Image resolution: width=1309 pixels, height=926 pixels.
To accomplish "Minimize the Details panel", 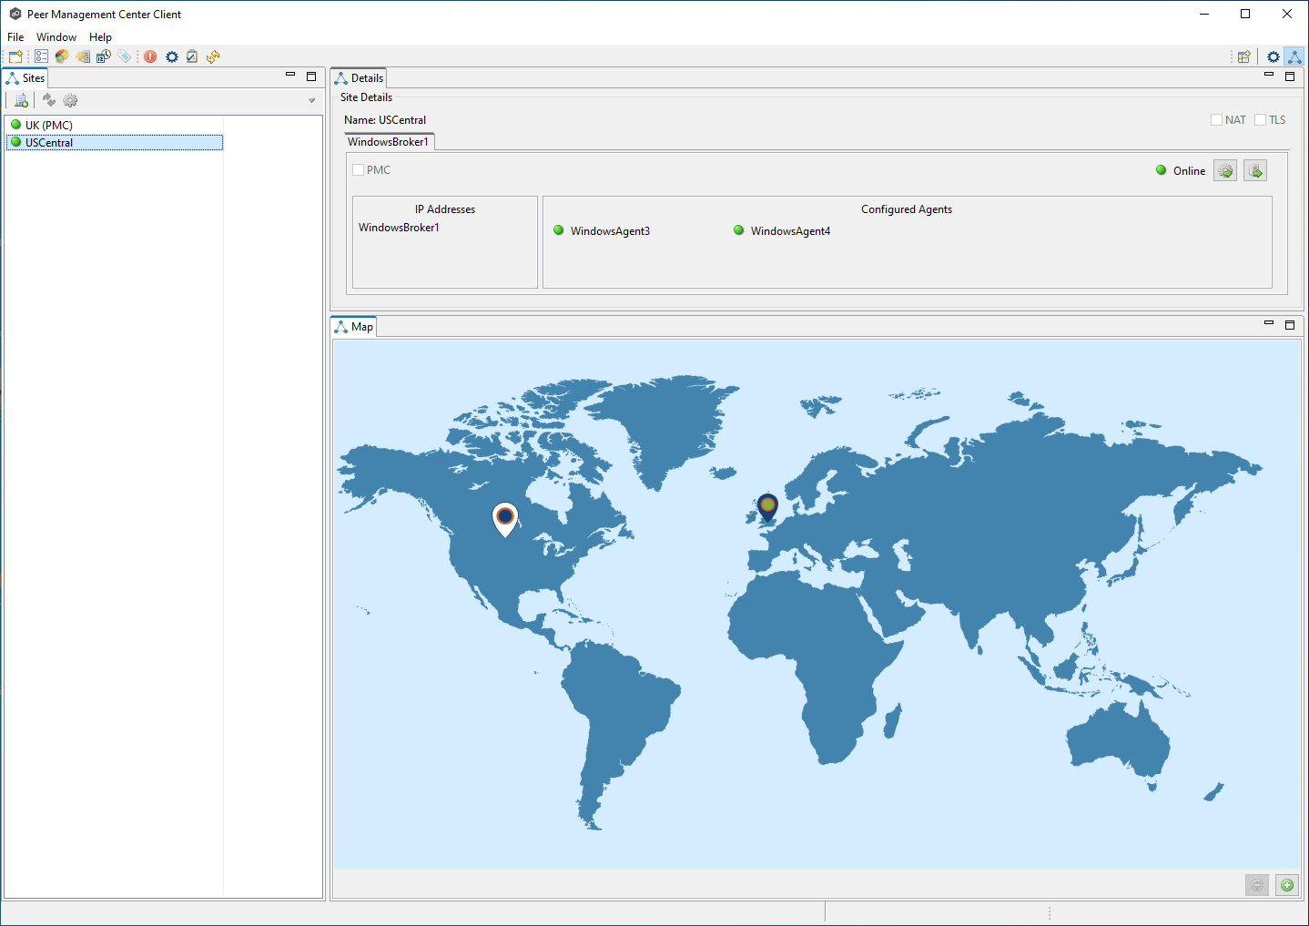I will coord(1268,76).
